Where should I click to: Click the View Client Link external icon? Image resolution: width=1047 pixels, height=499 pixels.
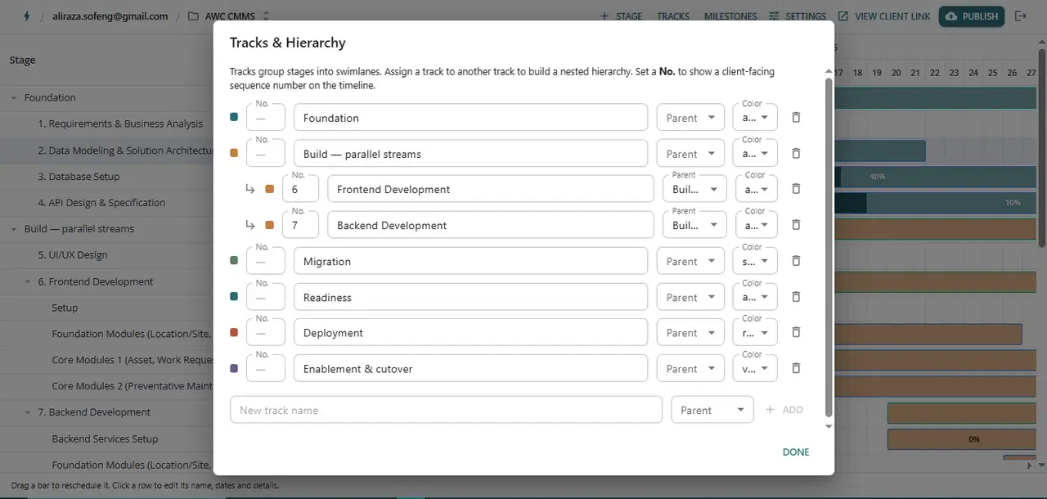(843, 16)
